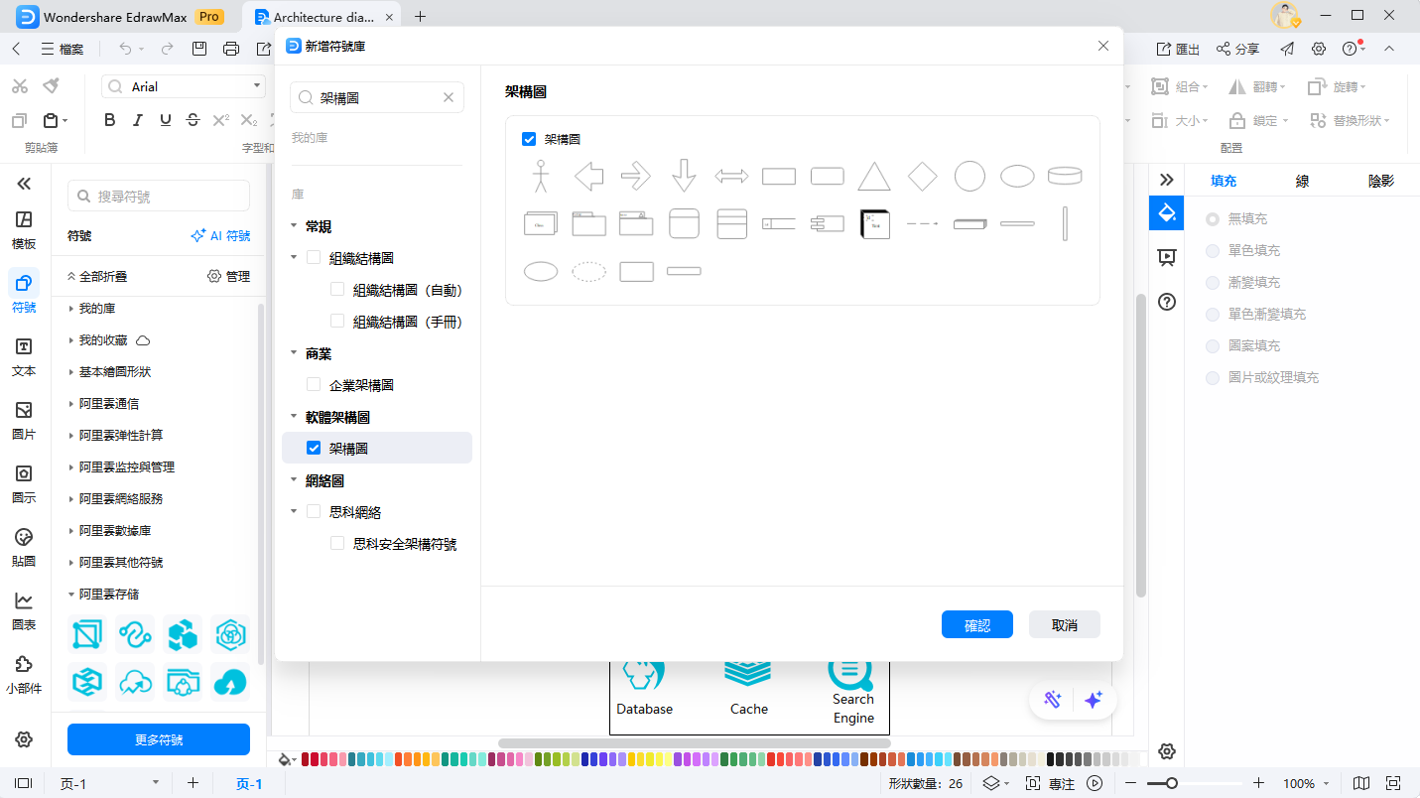The image size is (1420, 798).
Task: Expand the 阿里雲通信 symbol group
Action: tap(109, 404)
